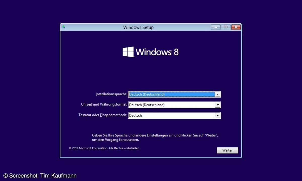Close the Windows Setup window
This screenshot has width=302, height=181.
[x=236, y=27]
